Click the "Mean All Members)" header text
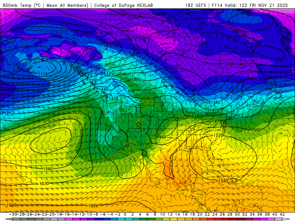Screen dimensions: 295x221 click(x=67, y=5)
